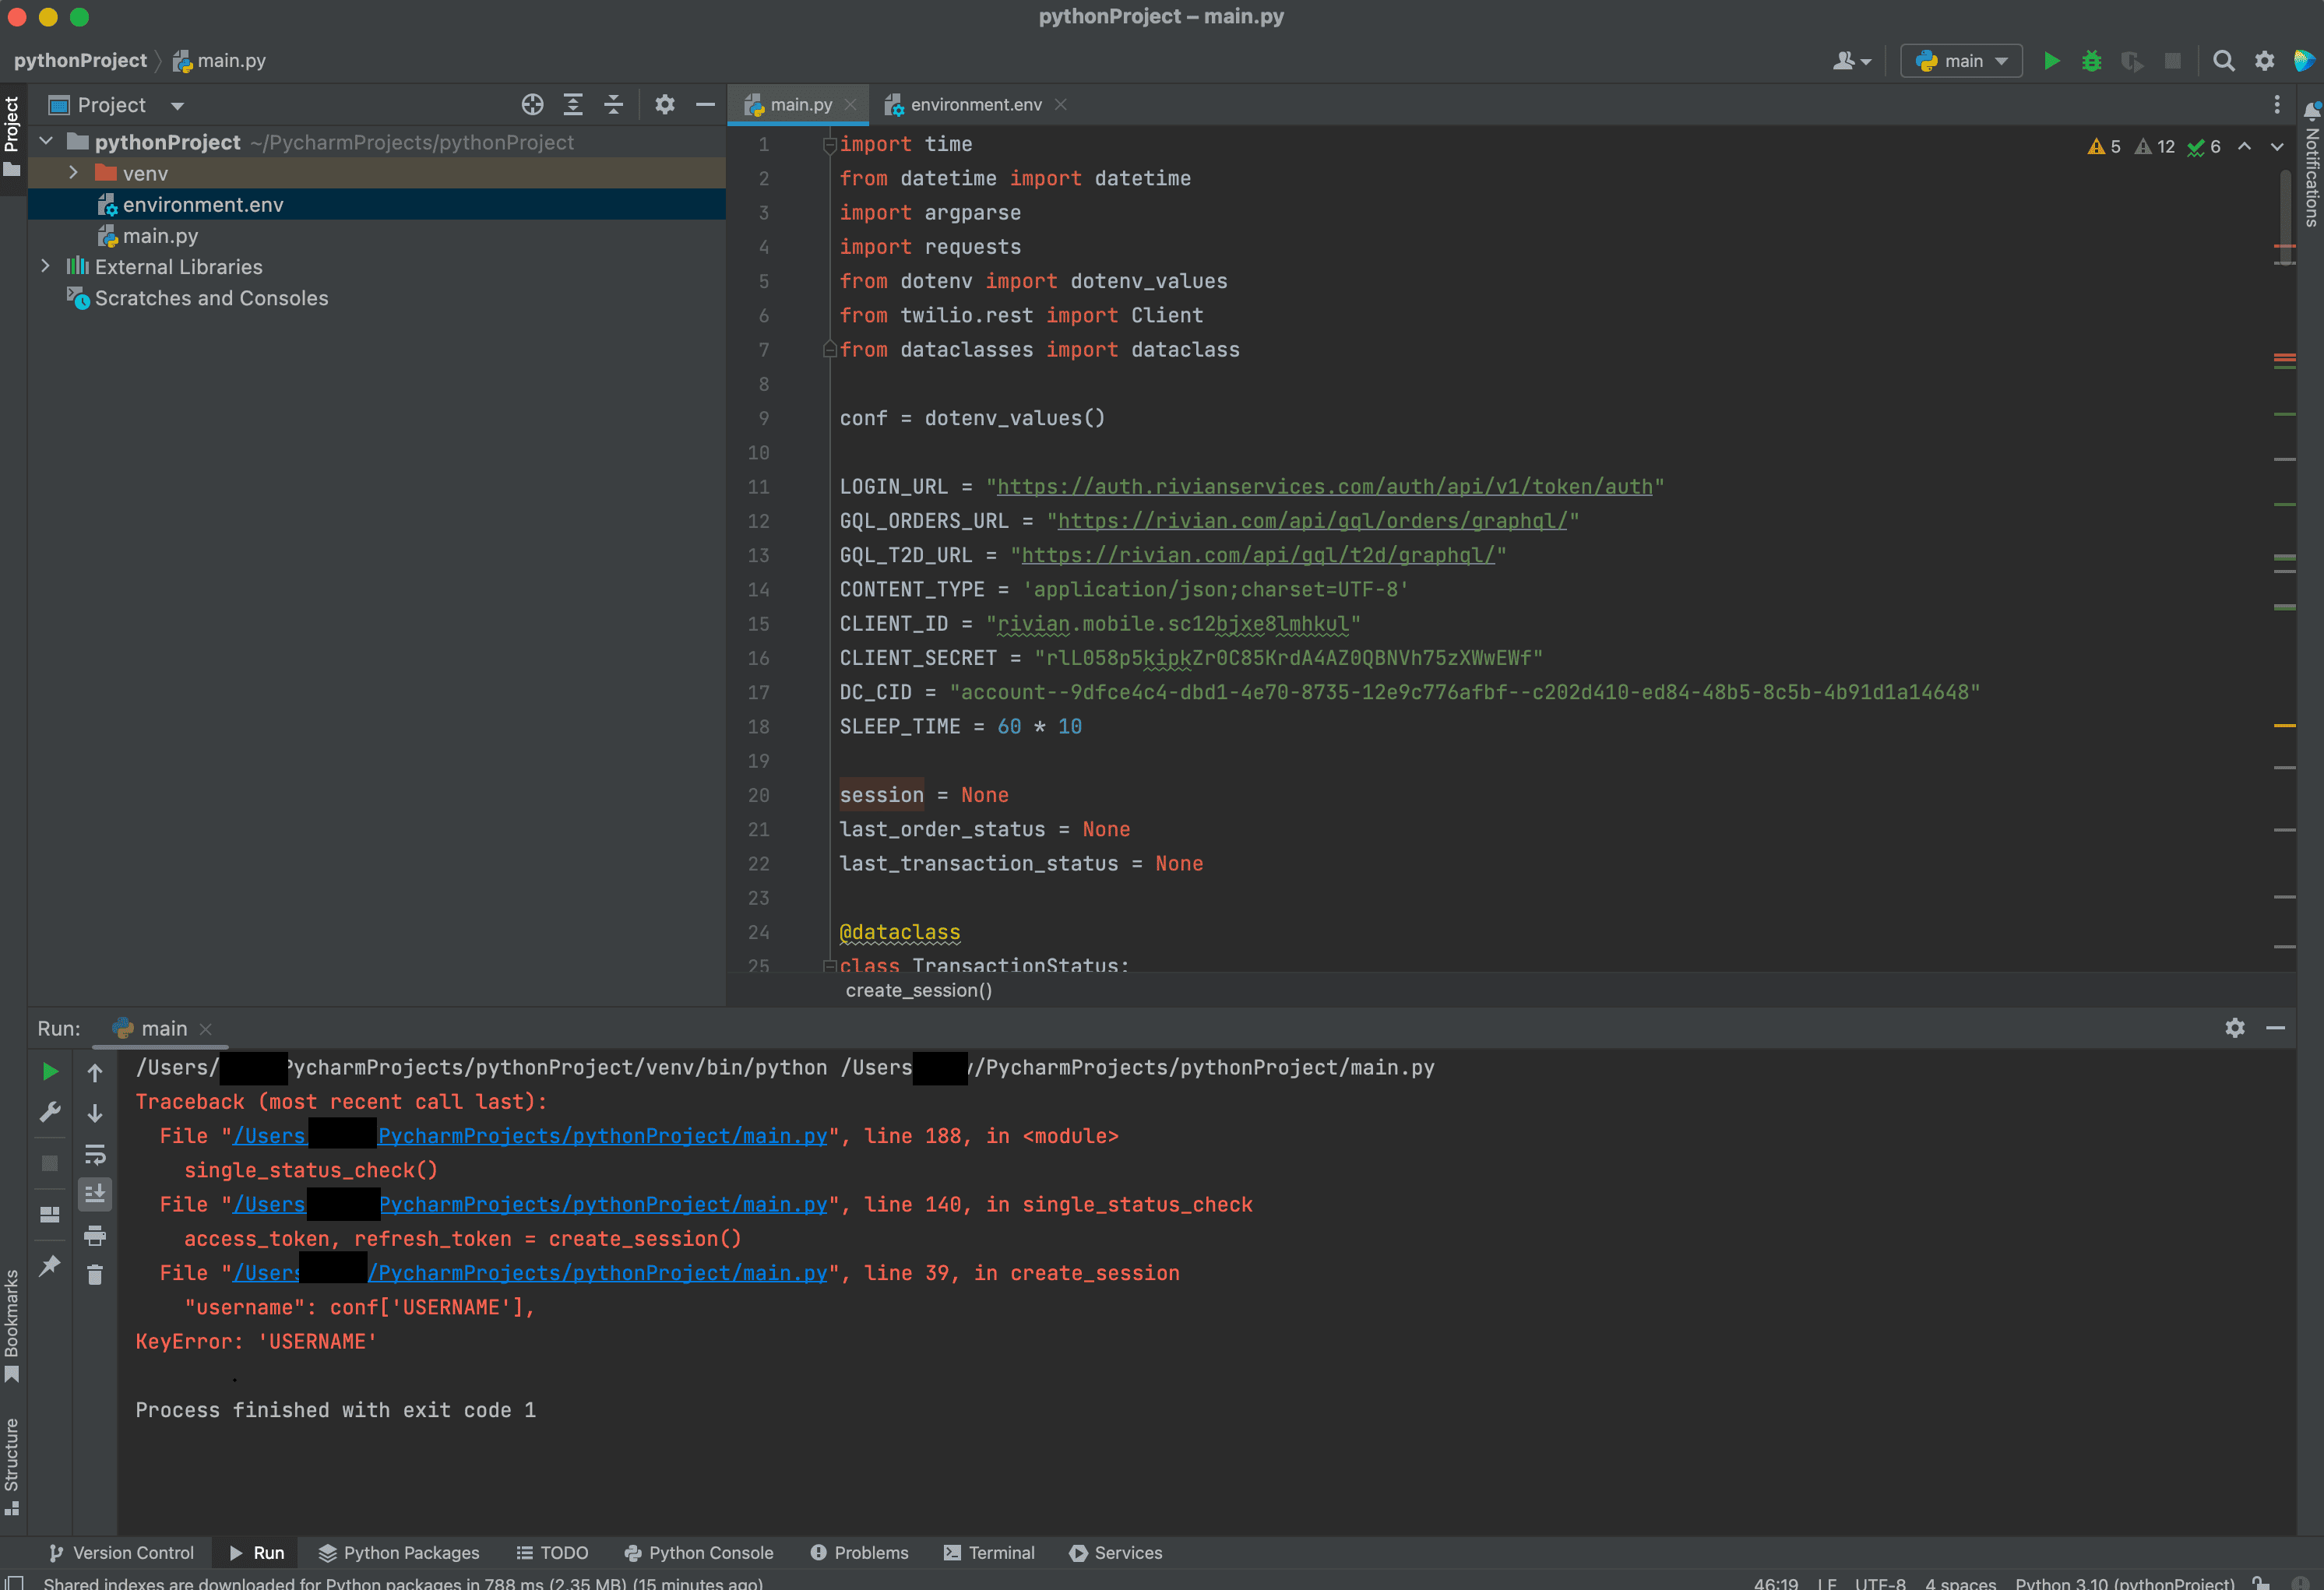Hide the Project tool window
The image size is (2324, 1590).
705,105
